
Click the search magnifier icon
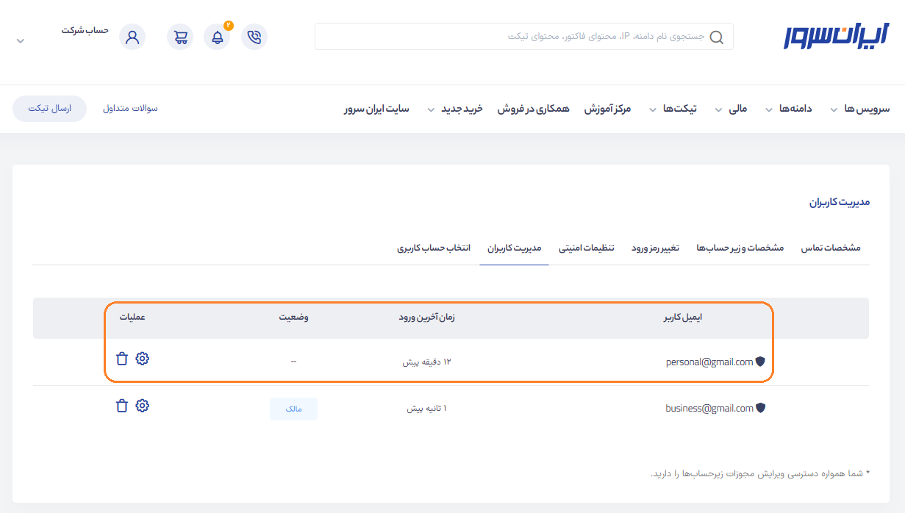coord(716,37)
